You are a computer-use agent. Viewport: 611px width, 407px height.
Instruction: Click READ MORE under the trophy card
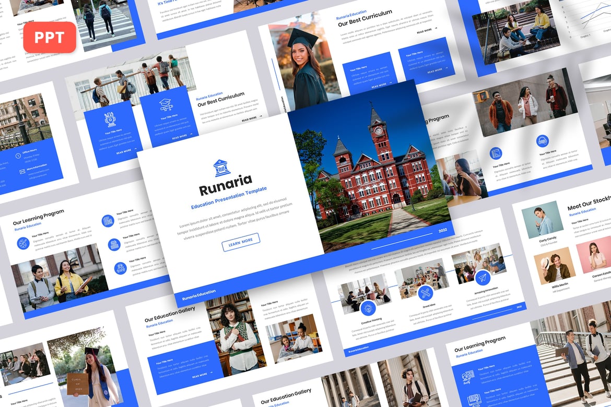126,151
